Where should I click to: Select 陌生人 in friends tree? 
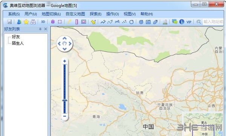[x=18, y=43]
